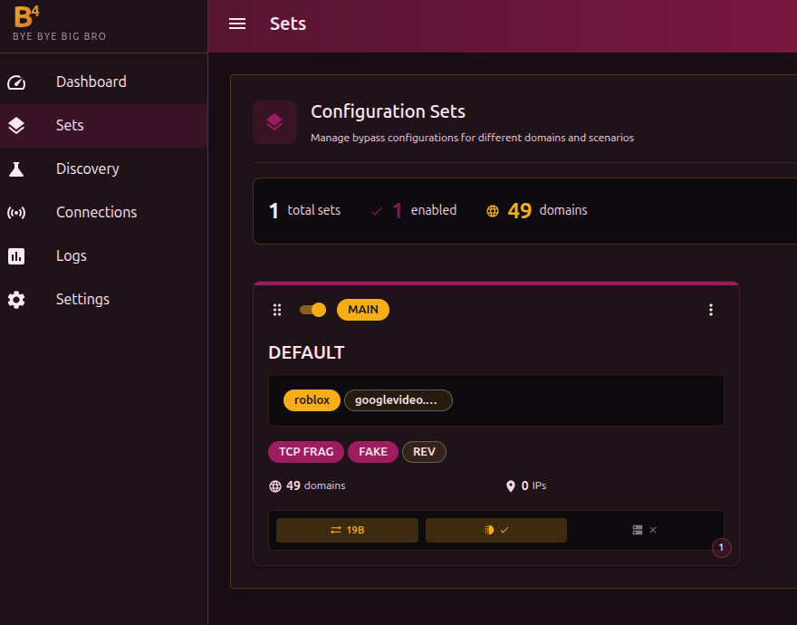Image resolution: width=797 pixels, height=625 pixels.
Task: Click the Settings gear icon in the sidebar
Action: [16, 300]
